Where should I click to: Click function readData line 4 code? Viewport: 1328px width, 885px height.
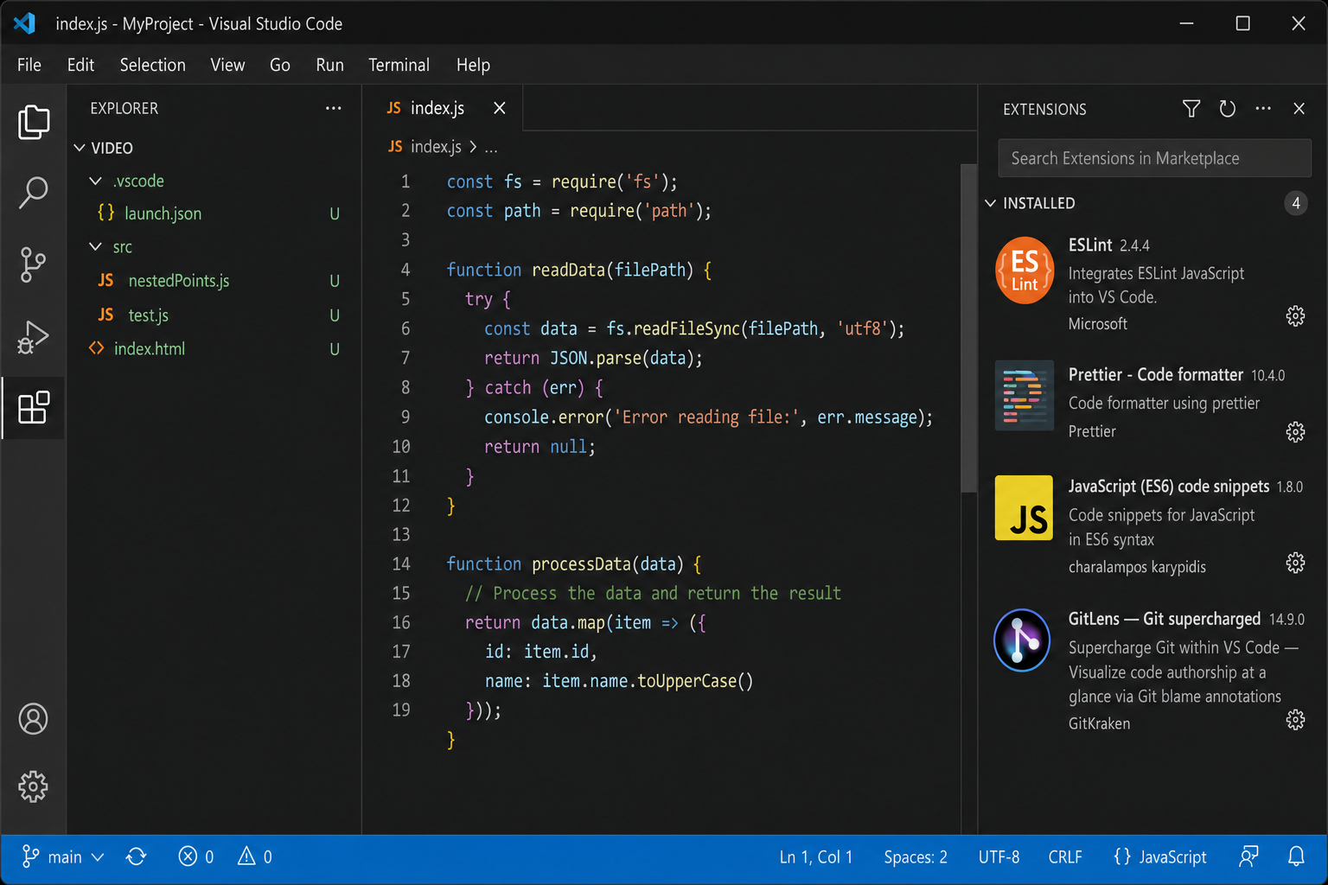[x=579, y=270]
